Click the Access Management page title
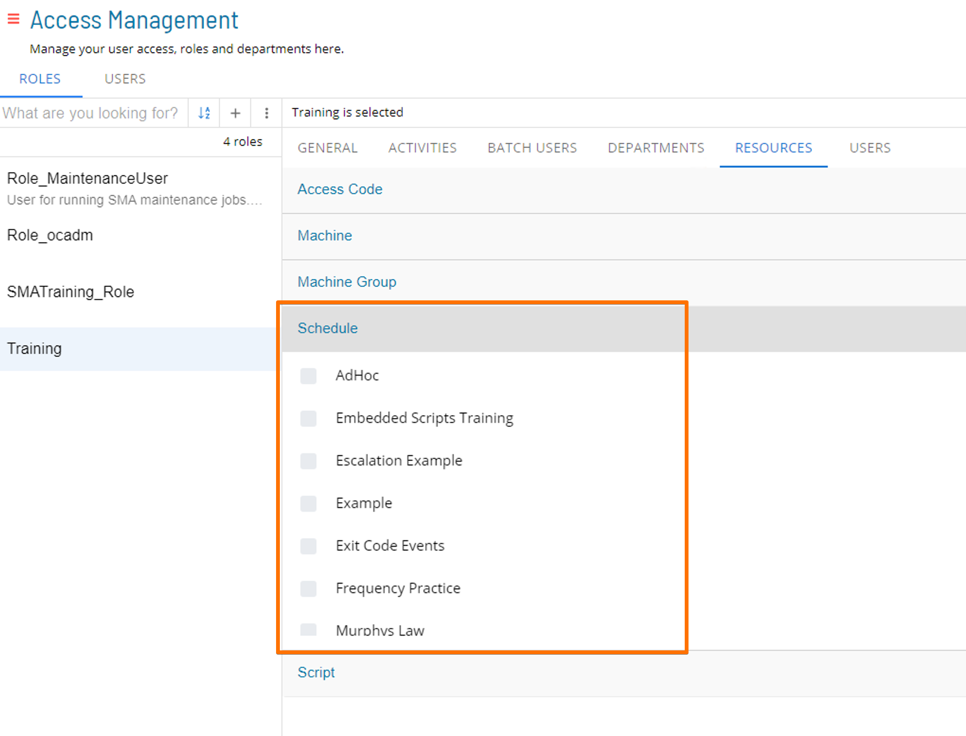The image size is (966, 736). [x=134, y=20]
